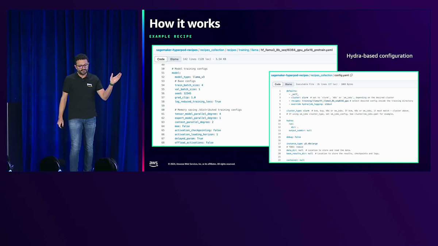Click the 'activation_checkpointing: False' line
Viewport: 438px width, 246px height.
point(198,130)
